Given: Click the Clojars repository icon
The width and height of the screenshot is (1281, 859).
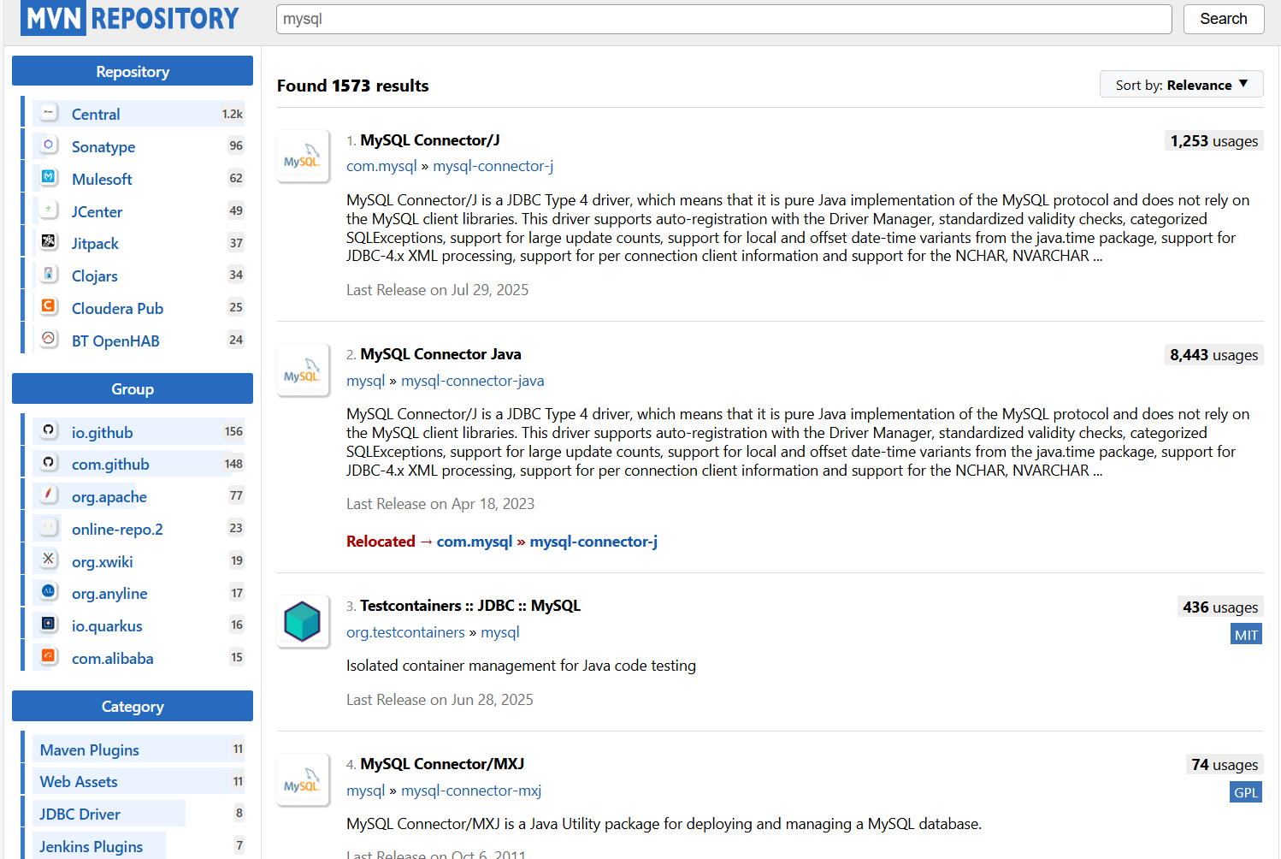Looking at the screenshot, I should [49, 275].
